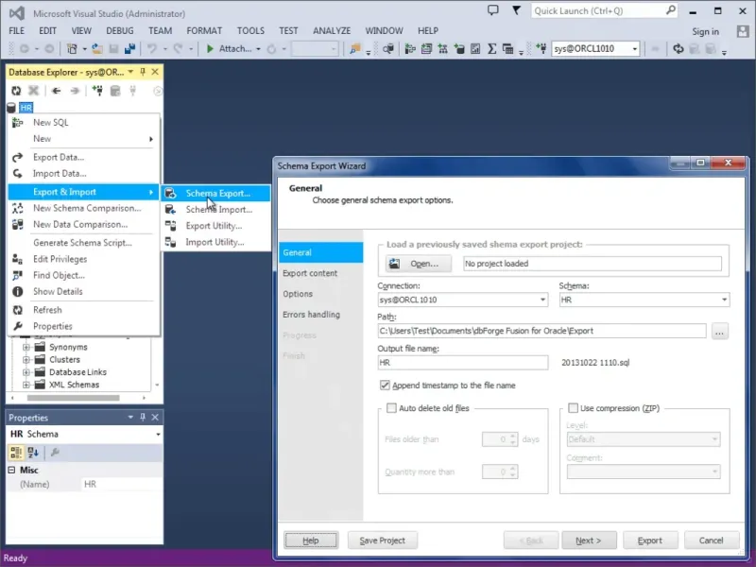
Task: Click the Output file name field
Action: pyautogui.click(x=463, y=363)
